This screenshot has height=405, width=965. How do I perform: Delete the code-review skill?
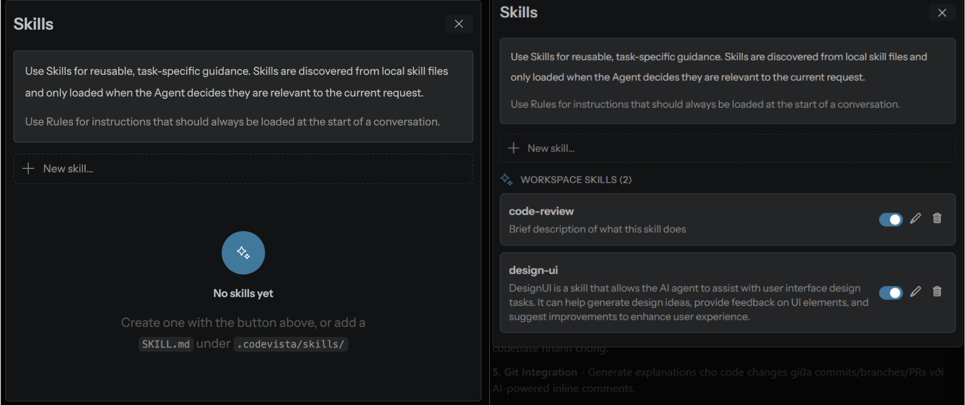pos(937,218)
